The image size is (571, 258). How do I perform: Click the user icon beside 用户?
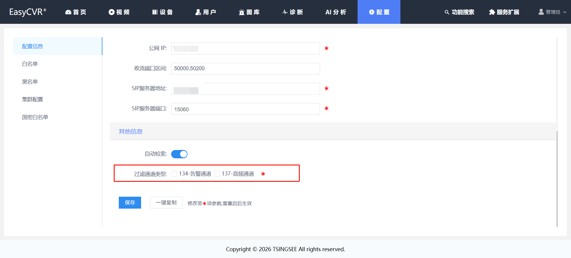pyautogui.click(x=198, y=12)
